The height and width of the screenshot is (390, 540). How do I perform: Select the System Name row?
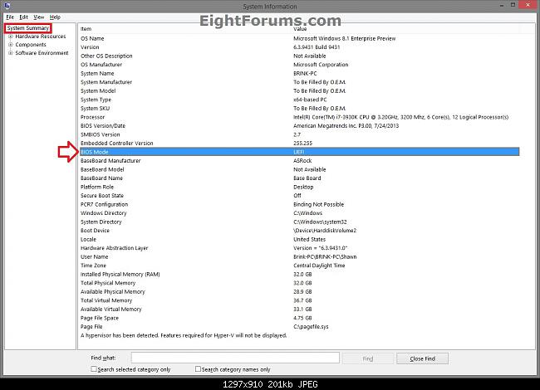coord(299,73)
